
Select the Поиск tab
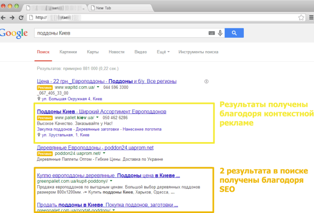pos(43,52)
